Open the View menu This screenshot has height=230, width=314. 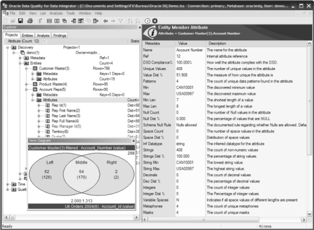click(33, 13)
